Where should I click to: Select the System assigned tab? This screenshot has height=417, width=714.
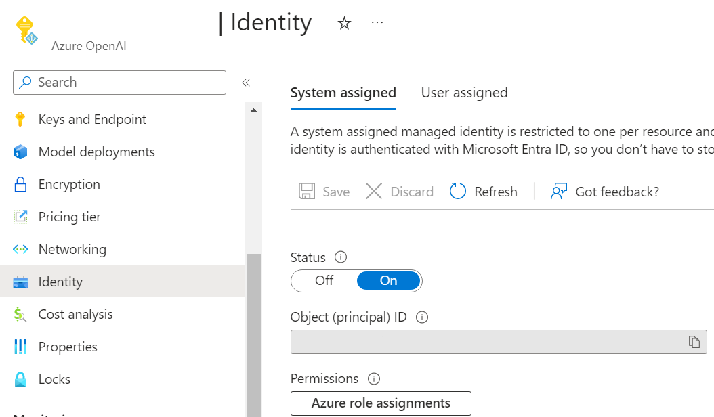pos(343,93)
